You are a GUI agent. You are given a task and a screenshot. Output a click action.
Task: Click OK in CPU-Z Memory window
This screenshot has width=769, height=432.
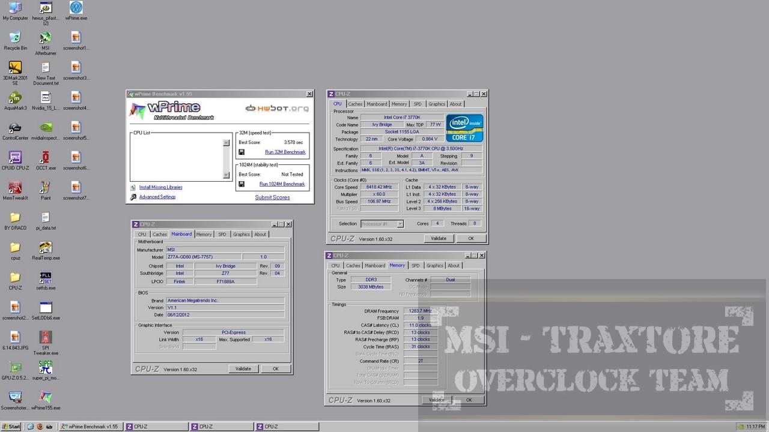tap(469, 400)
